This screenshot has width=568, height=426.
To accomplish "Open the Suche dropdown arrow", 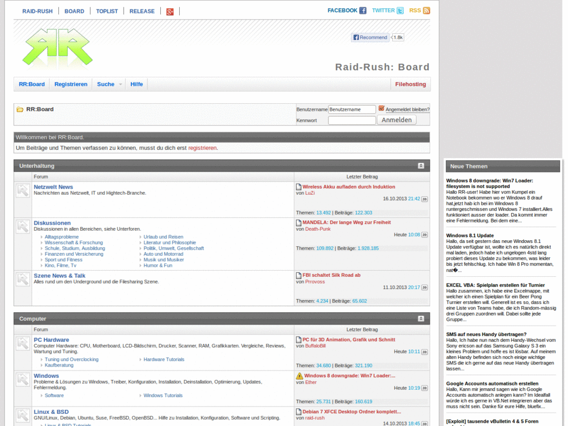I will (120, 84).
